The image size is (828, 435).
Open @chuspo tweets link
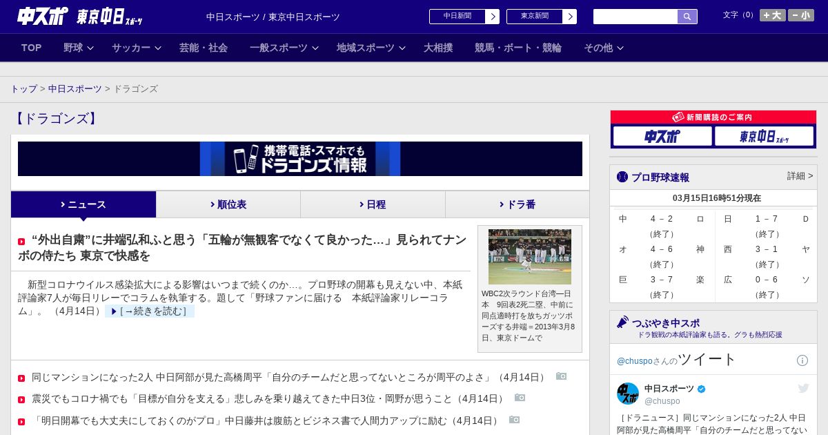pyautogui.click(x=634, y=361)
